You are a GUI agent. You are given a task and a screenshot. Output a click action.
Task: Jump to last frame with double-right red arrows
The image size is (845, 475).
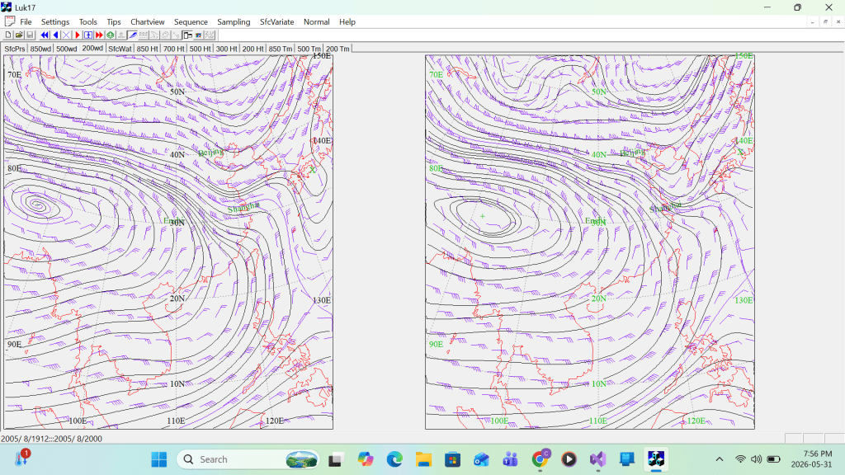(x=99, y=35)
